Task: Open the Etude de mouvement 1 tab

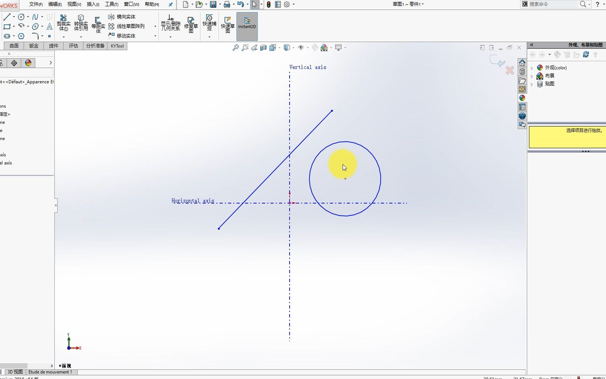Action: [x=50, y=372]
